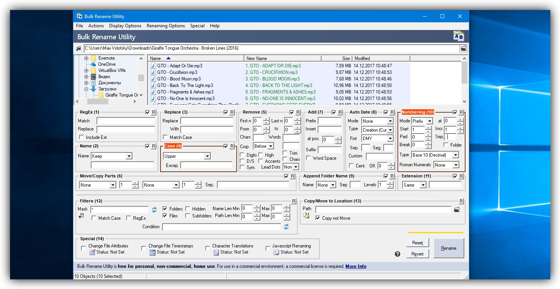This screenshot has width=560, height=289.
Task: Open the Display Options menu
Action: [125, 26]
